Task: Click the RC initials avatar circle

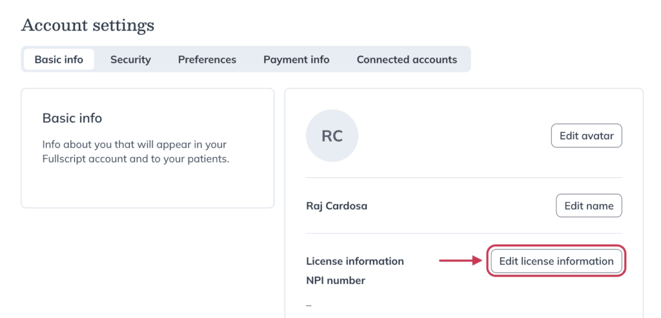Action: click(332, 136)
